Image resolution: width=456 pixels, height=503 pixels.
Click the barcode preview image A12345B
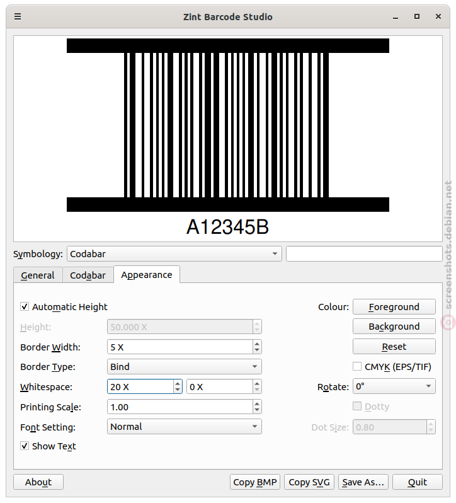click(x=228, y=139)
